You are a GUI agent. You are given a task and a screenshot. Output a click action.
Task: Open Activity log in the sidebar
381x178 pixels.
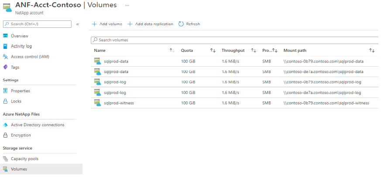pos(21,46)
